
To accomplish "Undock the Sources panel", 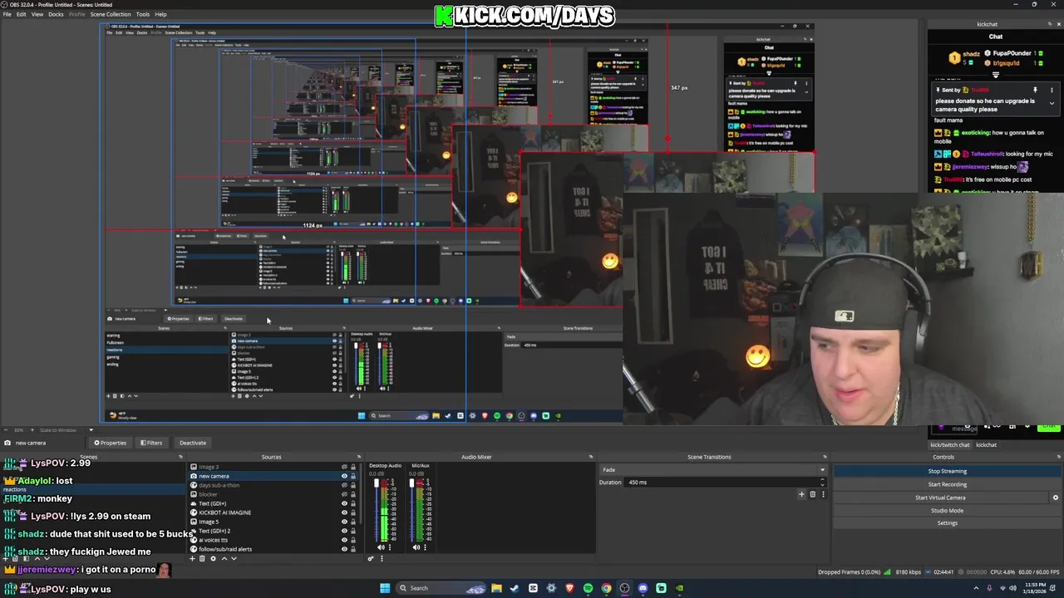I will point(359,457).
